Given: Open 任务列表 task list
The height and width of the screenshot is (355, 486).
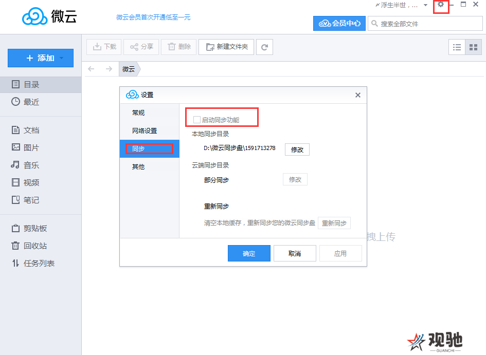Looking at the screenshot, I should point(41,264).
